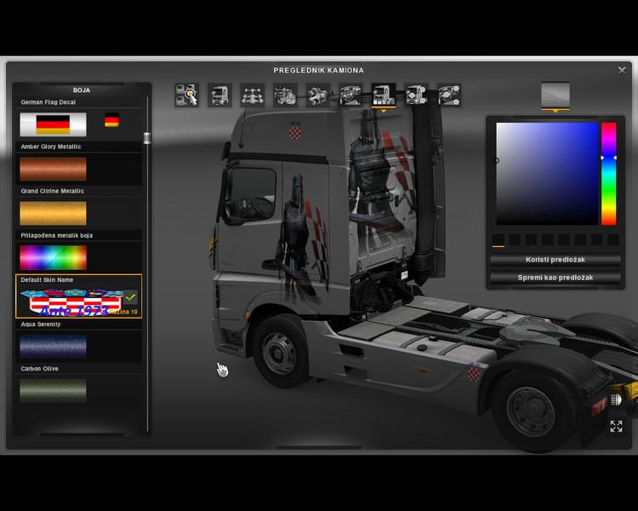
Task: Click the truck selection cursor icon
Action: click(186, 95)
